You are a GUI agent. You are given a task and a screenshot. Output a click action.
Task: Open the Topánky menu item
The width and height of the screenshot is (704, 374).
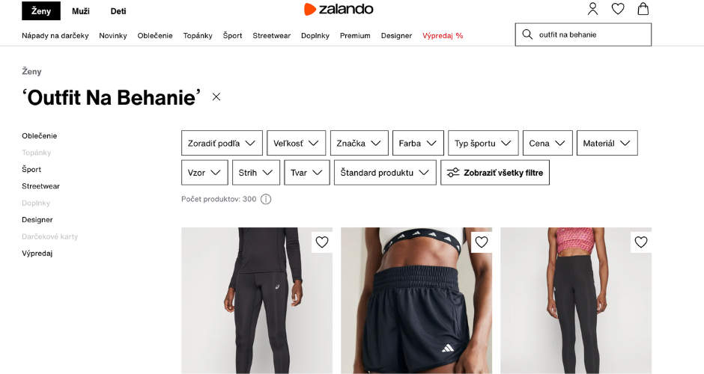198,35
